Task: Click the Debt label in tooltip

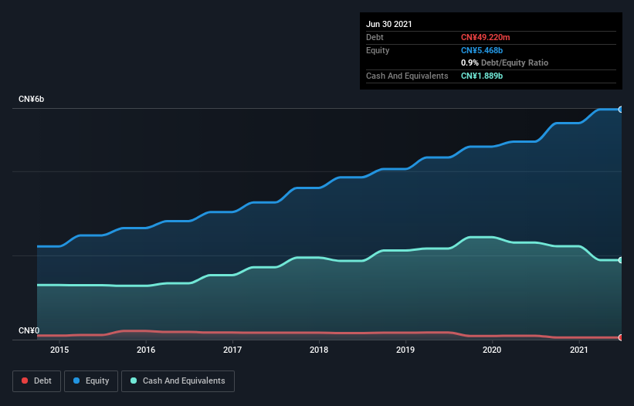Action: coord(375,37)
